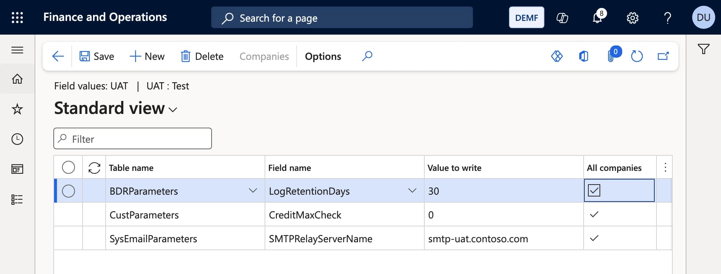Go to the Home page
The height and width of the screenshot is (274, 721).
point(17,79)
